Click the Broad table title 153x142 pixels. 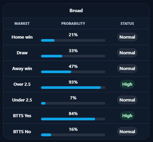[x=76, y=11]
